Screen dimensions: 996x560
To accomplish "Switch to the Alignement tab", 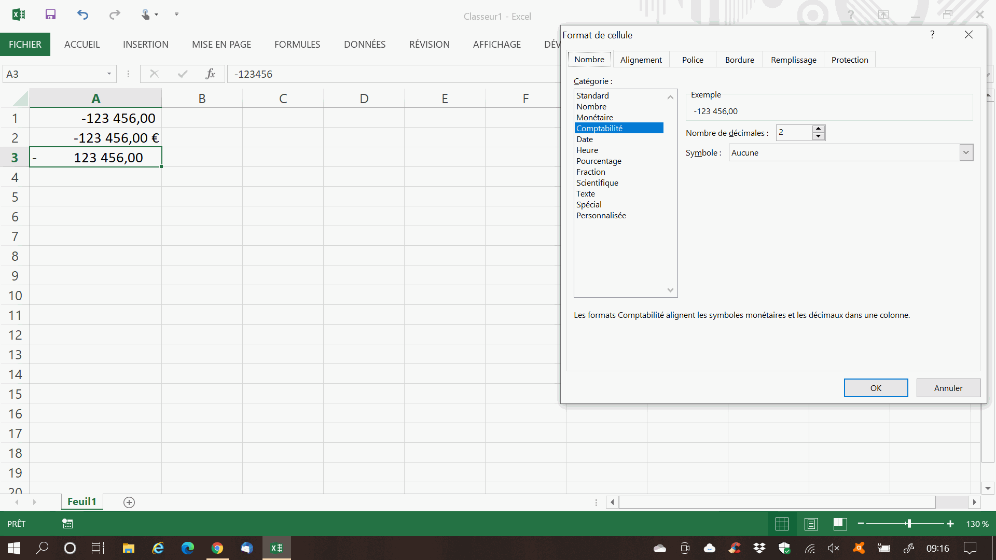I will click(641, 60).
